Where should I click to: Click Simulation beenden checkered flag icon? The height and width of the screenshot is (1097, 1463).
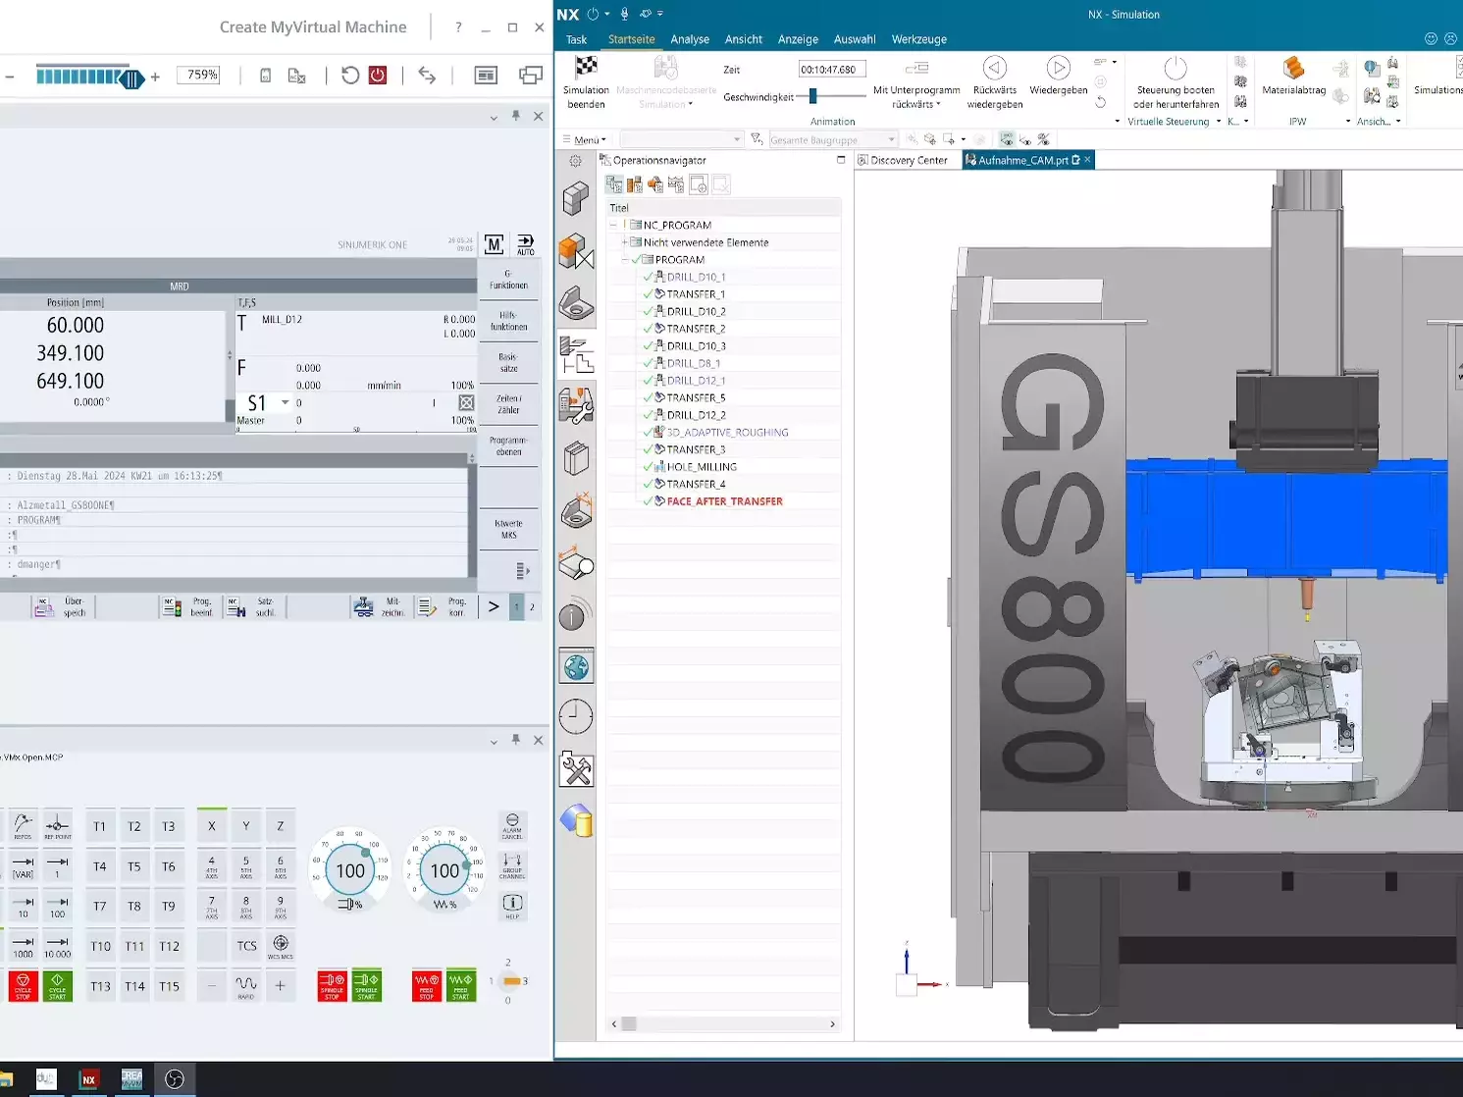[586, 67]
